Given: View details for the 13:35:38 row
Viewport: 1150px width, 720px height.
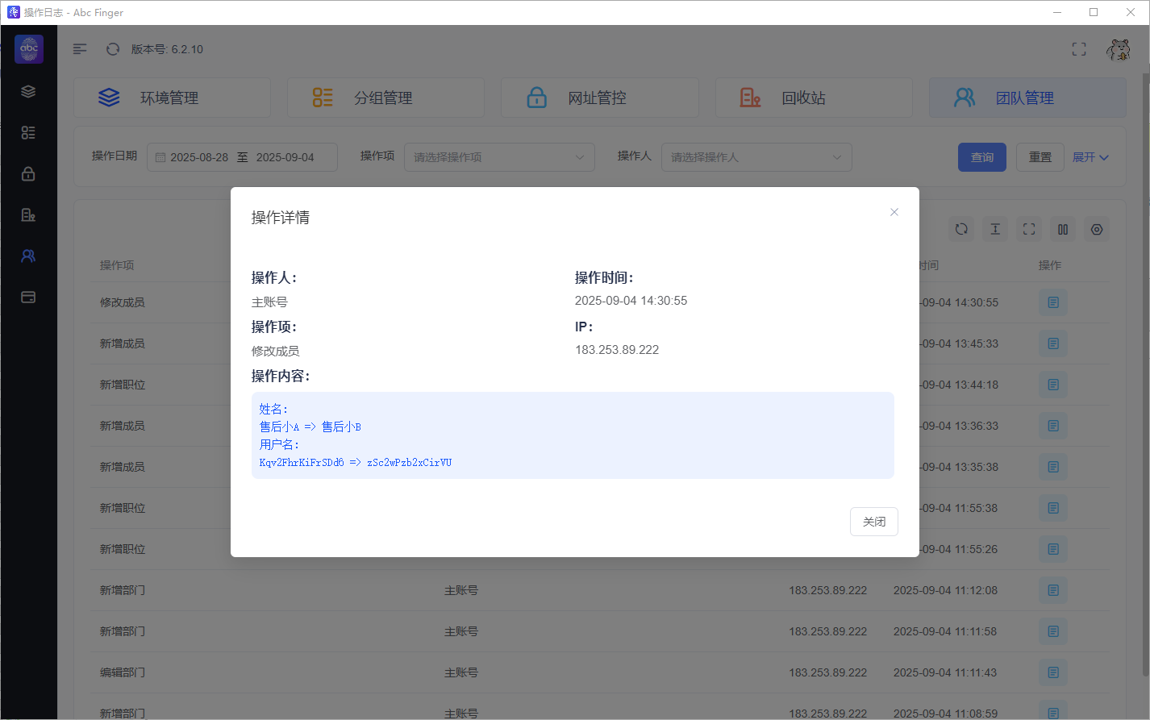Looking at the screenshot, I should coord(1053,467).
